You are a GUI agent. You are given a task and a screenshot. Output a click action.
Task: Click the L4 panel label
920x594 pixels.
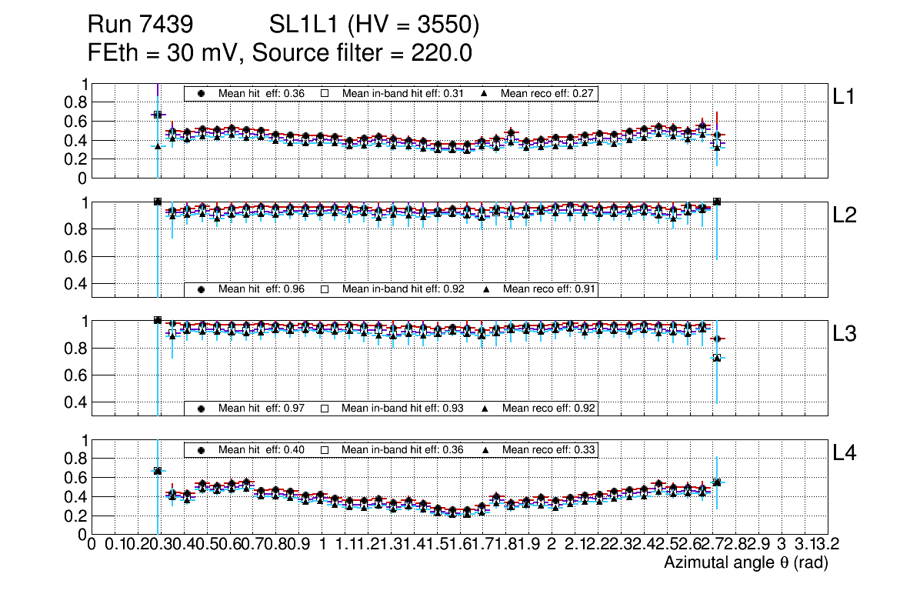[845, 454]
